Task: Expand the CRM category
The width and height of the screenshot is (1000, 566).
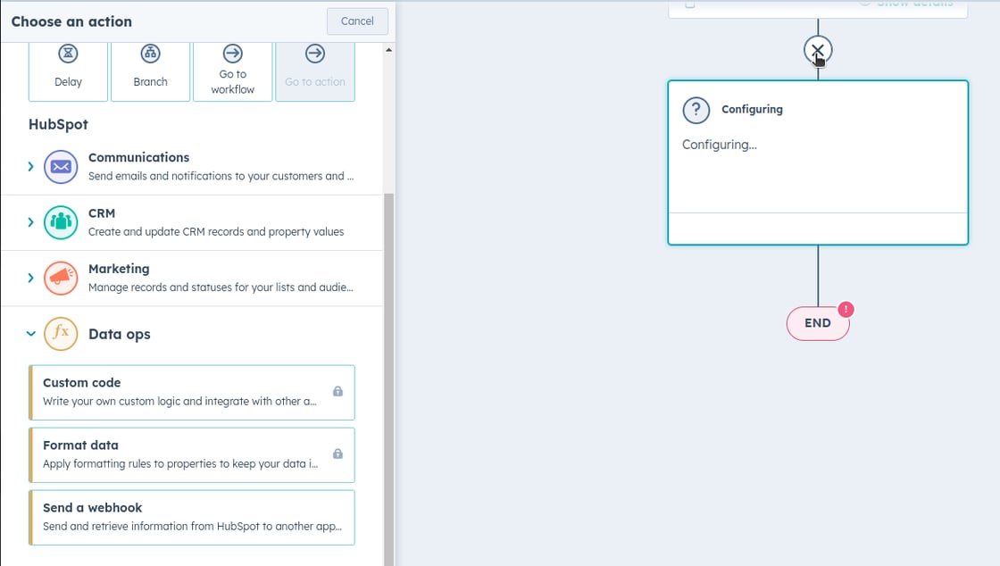Action: pos(31,221)
